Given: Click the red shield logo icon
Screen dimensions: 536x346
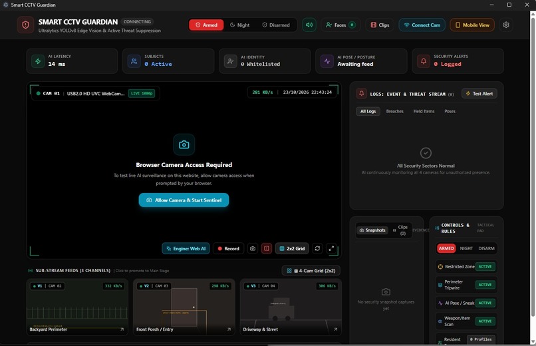Looking at the screenshot, I should pyautogui.click(x=25, y=25).
